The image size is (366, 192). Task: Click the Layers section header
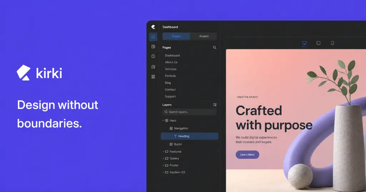pyautogui.click(x=167, y=105)
